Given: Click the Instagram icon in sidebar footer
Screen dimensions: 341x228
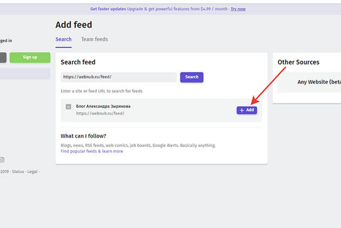Looking at the screenshot, I should 2,160.
